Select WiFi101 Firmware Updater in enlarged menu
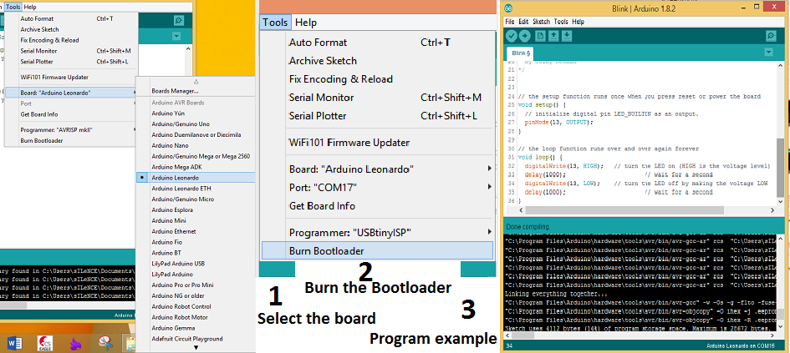Viewport: 790px width, 353px height. click(349, 143)
